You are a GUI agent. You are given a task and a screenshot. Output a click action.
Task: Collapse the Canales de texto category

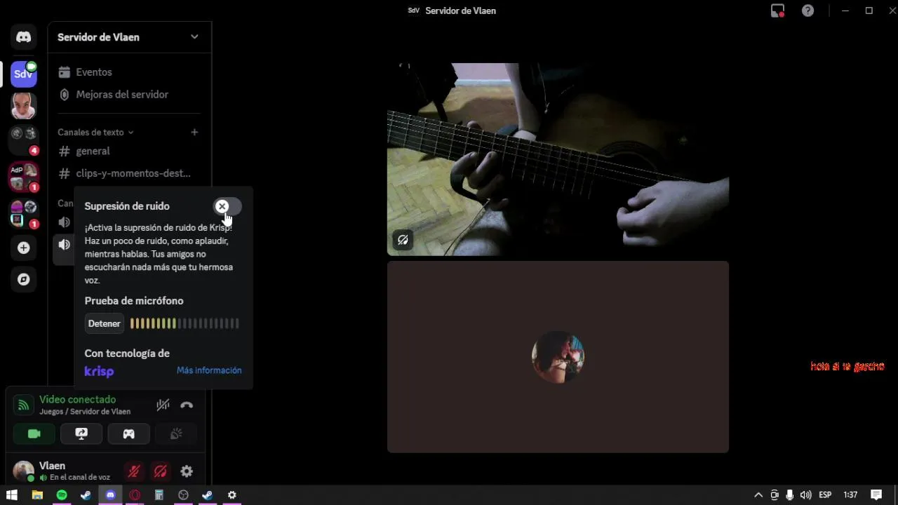(95, 132)
